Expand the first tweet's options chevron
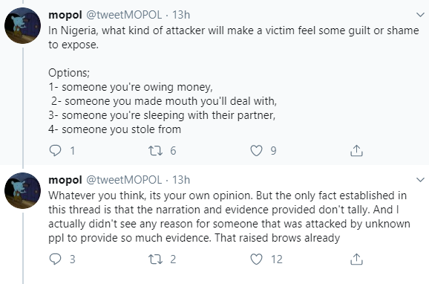Viewport: 429px width, 284px height. pyautogui.click(x=420, y=15)
